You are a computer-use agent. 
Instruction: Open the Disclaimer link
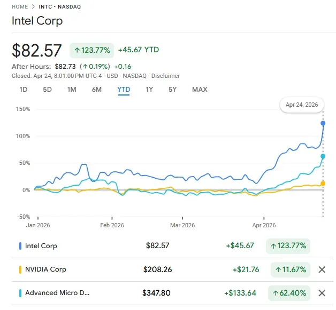pos(165,76)
